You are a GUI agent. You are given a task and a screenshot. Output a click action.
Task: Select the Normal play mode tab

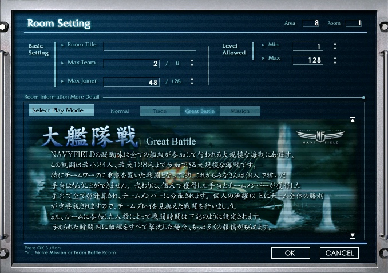[120, 111]
